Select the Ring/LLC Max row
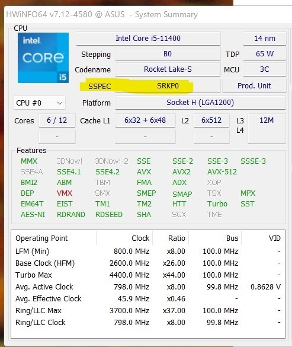The height and width of the screenshot is (347, 292). pos(148,311)
